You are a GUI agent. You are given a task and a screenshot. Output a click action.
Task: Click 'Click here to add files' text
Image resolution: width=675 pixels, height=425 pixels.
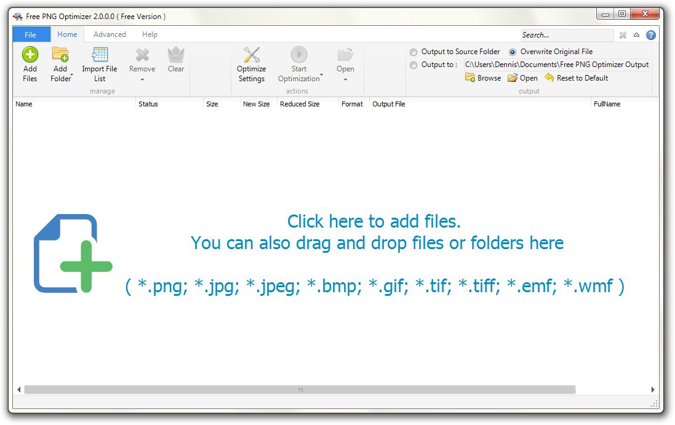[x=373, y=221]
